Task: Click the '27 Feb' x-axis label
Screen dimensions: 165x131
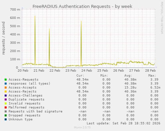Action: pos(134,70)
